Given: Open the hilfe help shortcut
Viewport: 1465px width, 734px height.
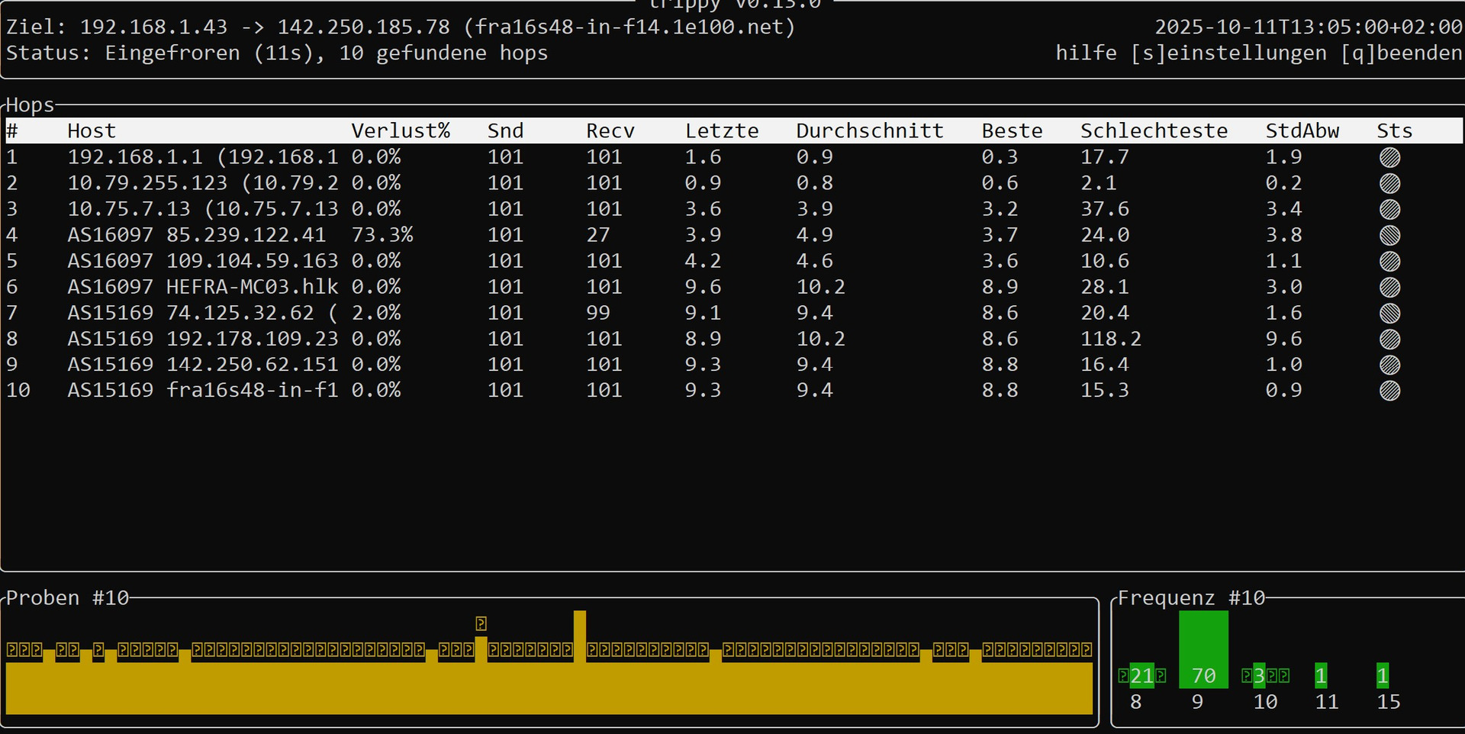Looking at the screenshot, I should [x=1086, y=53].
